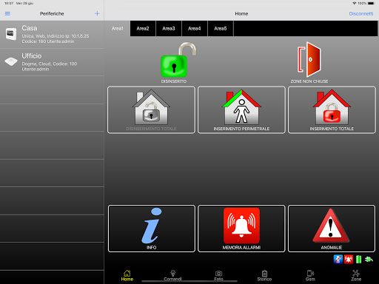Click the red alarm status indicator

pos(349,260)
